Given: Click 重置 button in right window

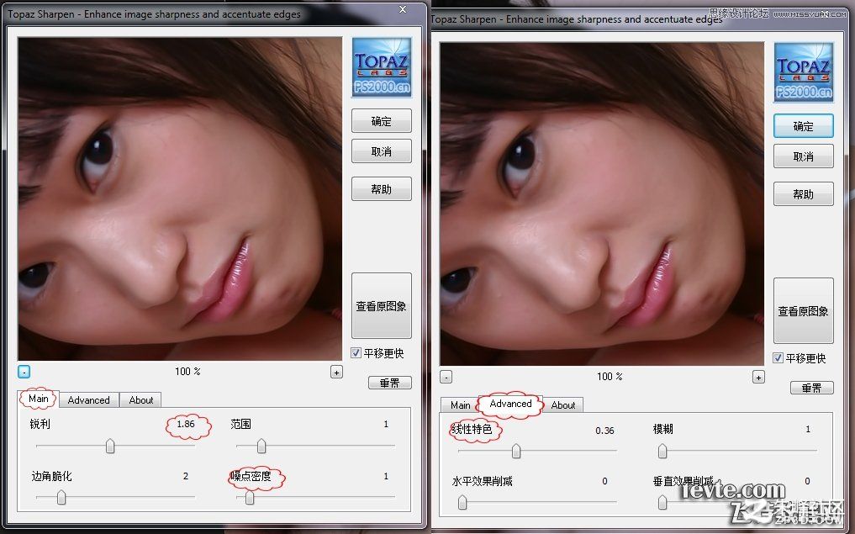Looking at the screenshot, I should [x=812, y=388].
